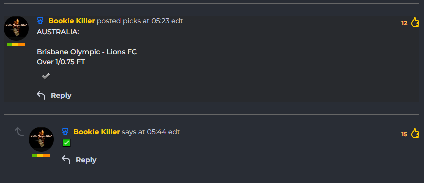424x183 pixels.
Task: Click the 15 likes count
Action: 404,134
